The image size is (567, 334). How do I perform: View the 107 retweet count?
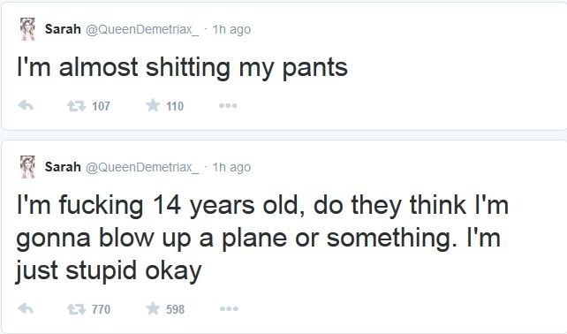pos(101,106)
